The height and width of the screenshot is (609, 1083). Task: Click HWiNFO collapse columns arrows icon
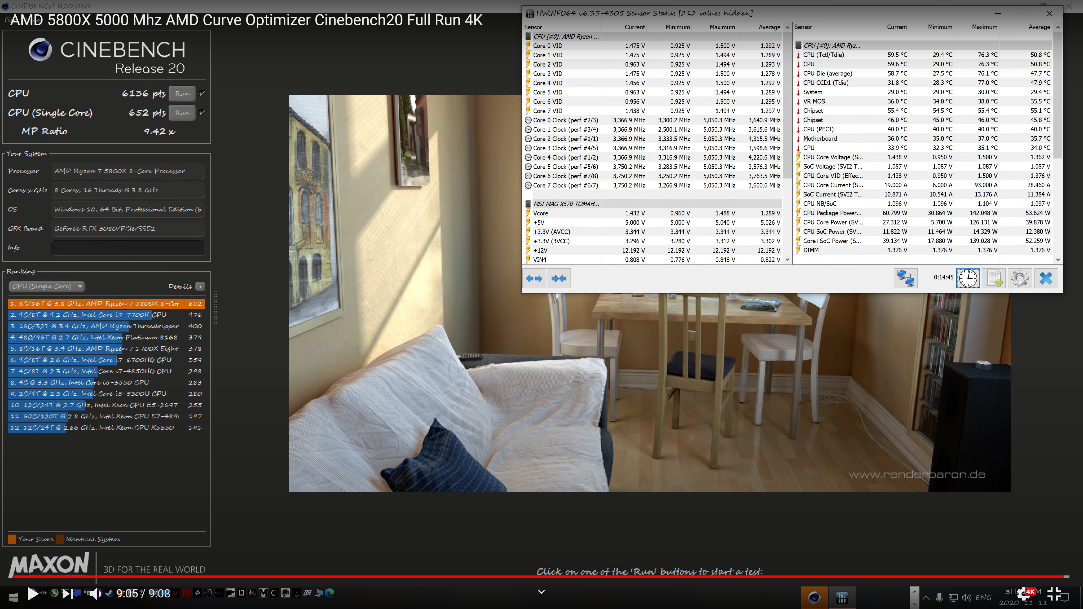point(559,278)
